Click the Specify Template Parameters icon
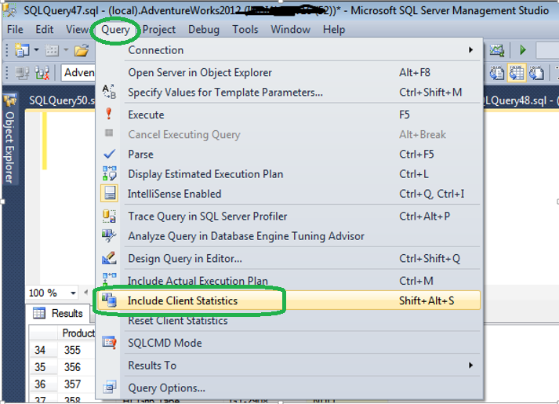 click(x=109, y=92)
